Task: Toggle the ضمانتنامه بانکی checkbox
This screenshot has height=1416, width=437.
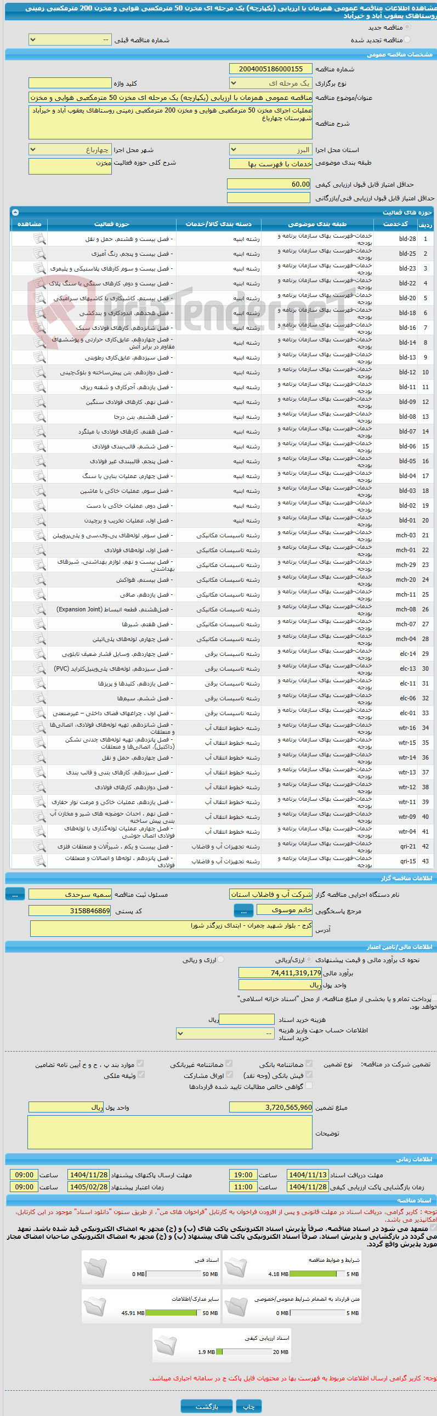Action: (309, 1064)
